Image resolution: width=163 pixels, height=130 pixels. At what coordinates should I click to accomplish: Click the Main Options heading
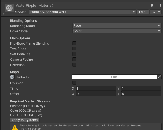point(20,38)
